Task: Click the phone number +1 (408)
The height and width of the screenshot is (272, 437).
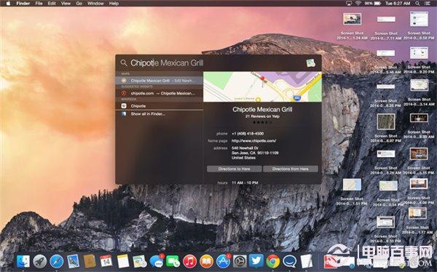Action: [x=248, y=134]
